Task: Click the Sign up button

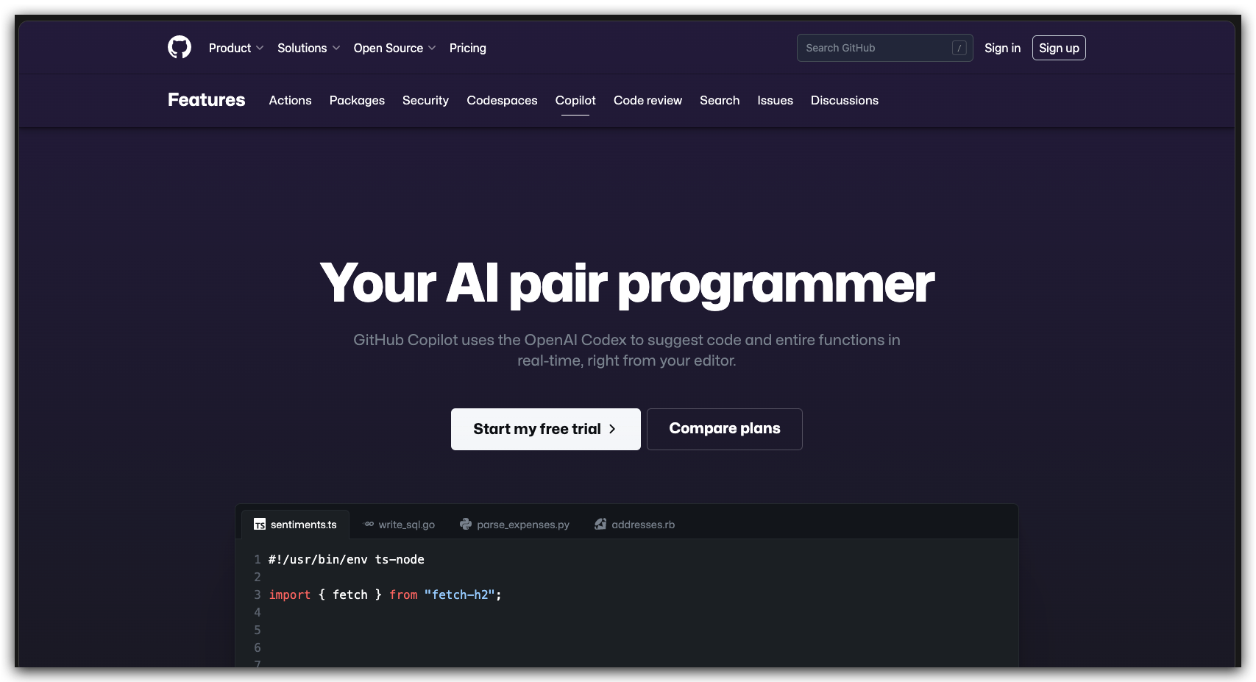Action: [1059, 48]
